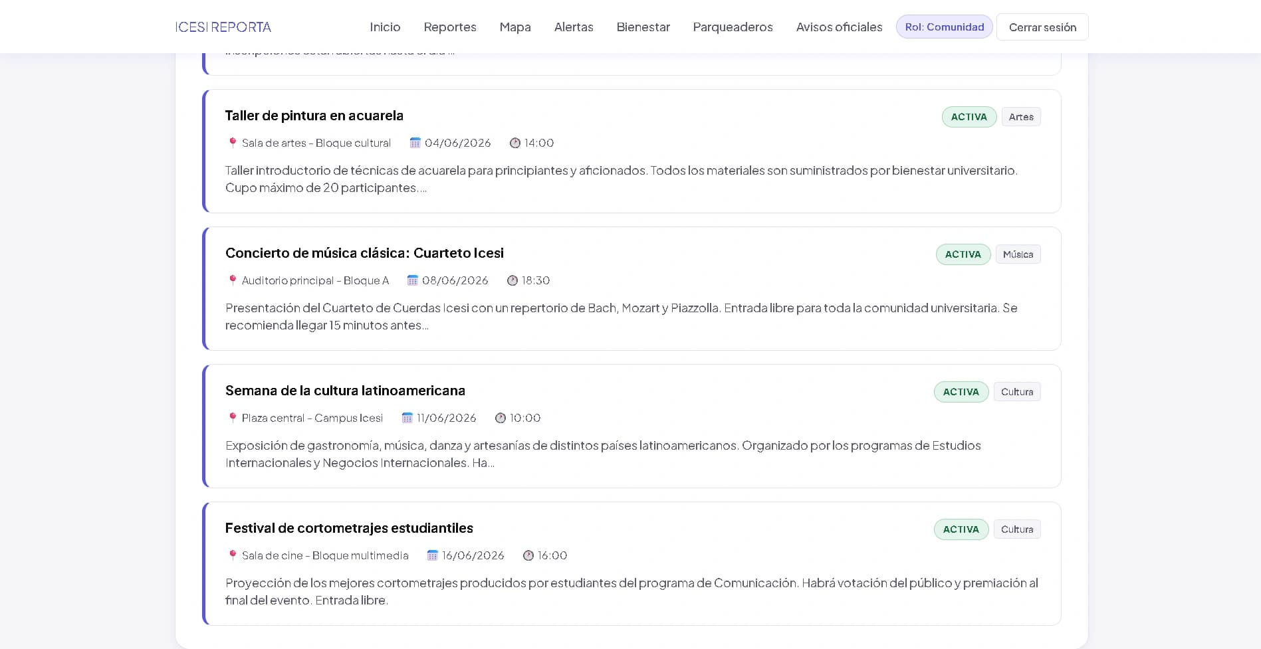Click the clock icon next to 14:00
The height and width of the screenshot is (649, 1261).
(515, 143)
